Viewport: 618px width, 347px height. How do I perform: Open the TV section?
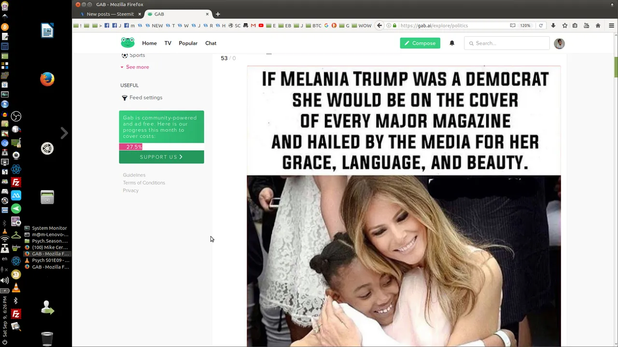[168, 43]
